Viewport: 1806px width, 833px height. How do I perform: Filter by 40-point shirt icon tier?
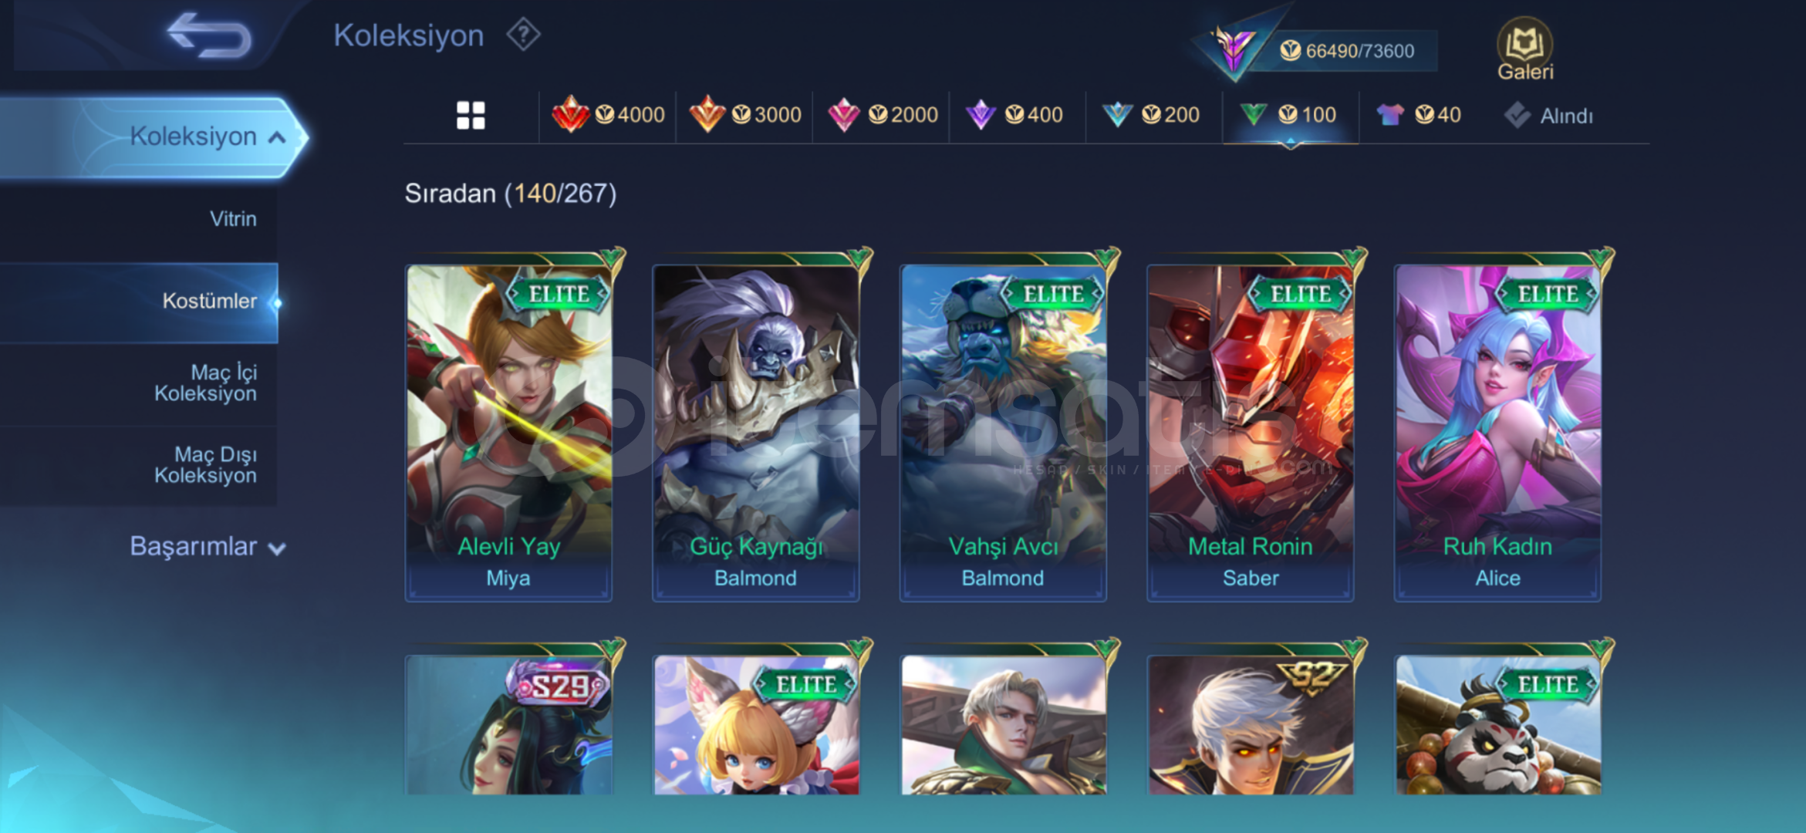point(1419,115)
